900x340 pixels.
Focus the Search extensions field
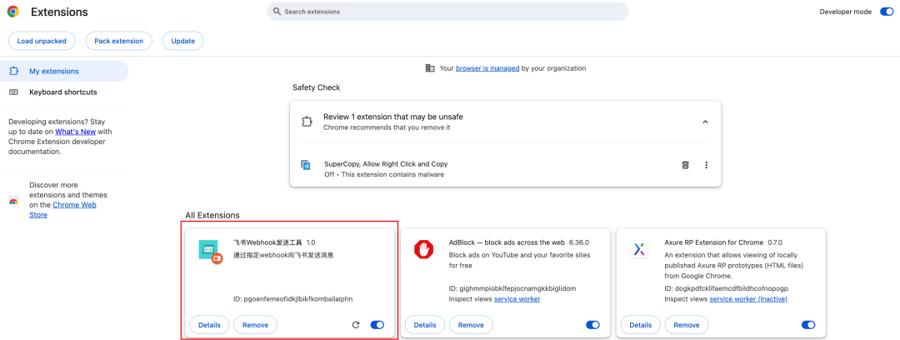pyautogui.click(x=447, y=12)
